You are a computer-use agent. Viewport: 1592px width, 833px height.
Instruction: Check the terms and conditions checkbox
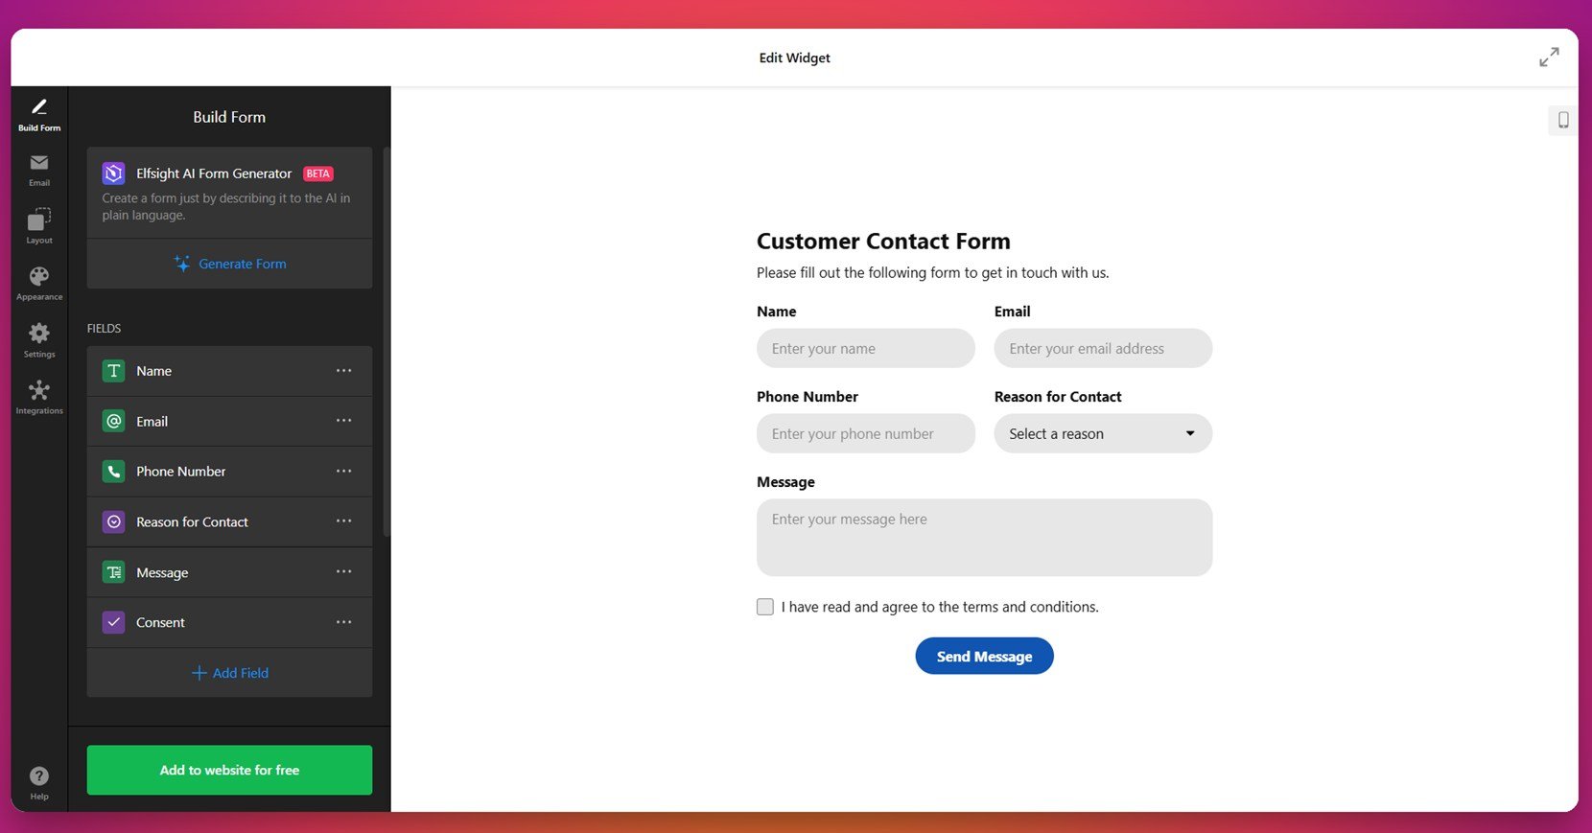pos(765,607)
